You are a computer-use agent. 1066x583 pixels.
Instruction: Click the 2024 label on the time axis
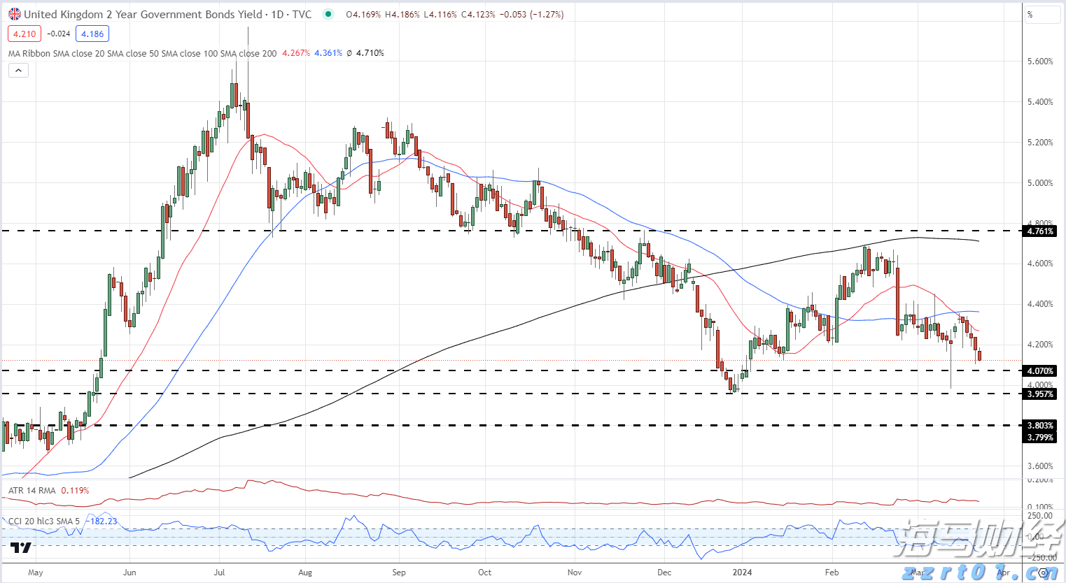(x=742, y=573)
